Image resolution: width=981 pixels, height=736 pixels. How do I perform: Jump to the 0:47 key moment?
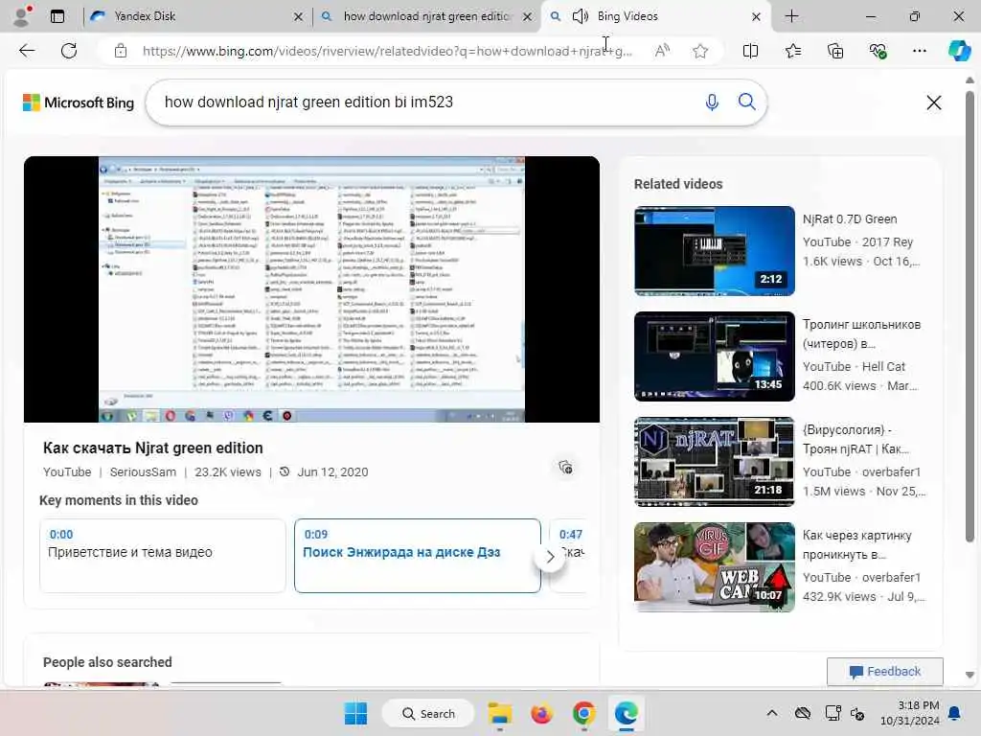point(576,555)
